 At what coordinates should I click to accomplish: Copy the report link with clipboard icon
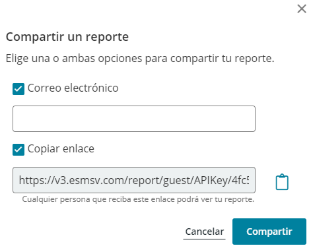coord(282,182)
